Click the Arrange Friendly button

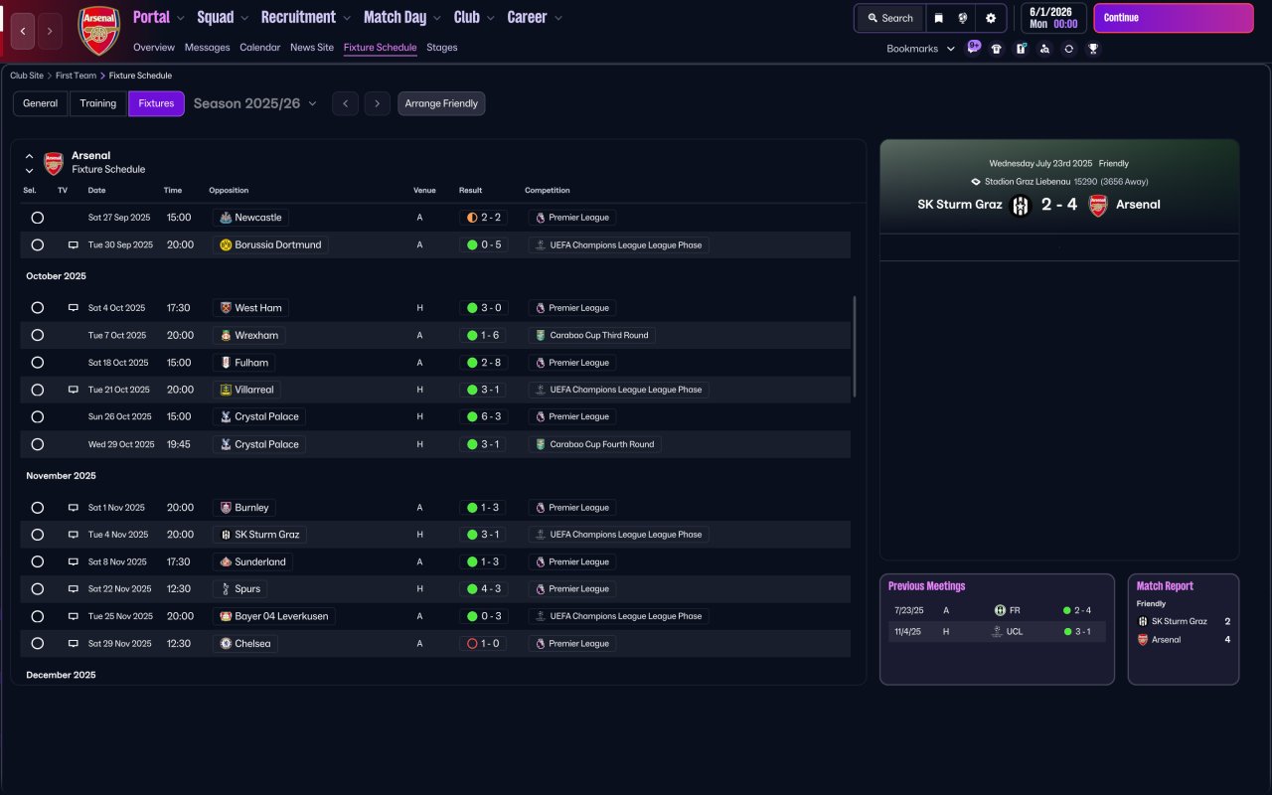(441, 103)
